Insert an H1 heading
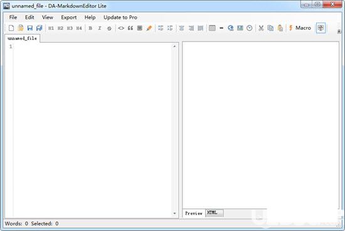345x231 pixels. (51, 28)
